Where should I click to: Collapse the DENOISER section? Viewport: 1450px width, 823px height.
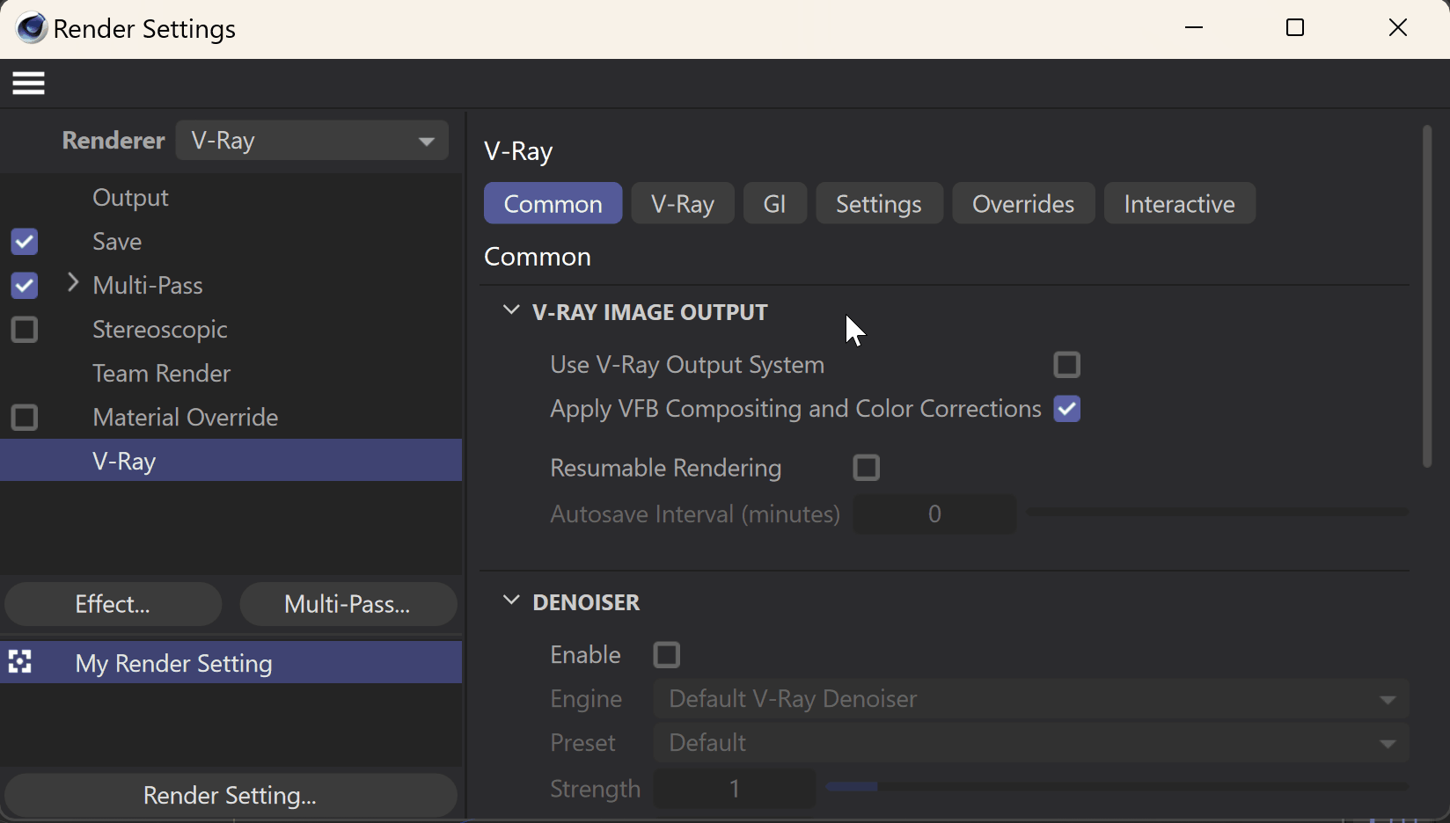pos(510,601)
